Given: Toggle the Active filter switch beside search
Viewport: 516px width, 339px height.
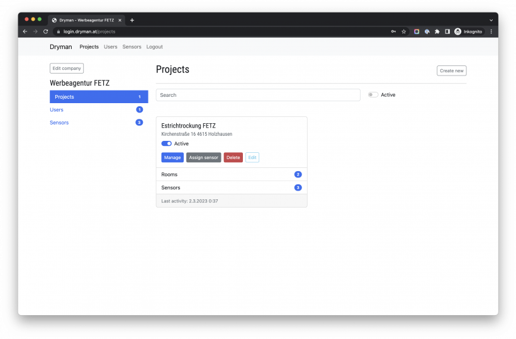Looking at the screenshot, I should (x=373, y=95).
